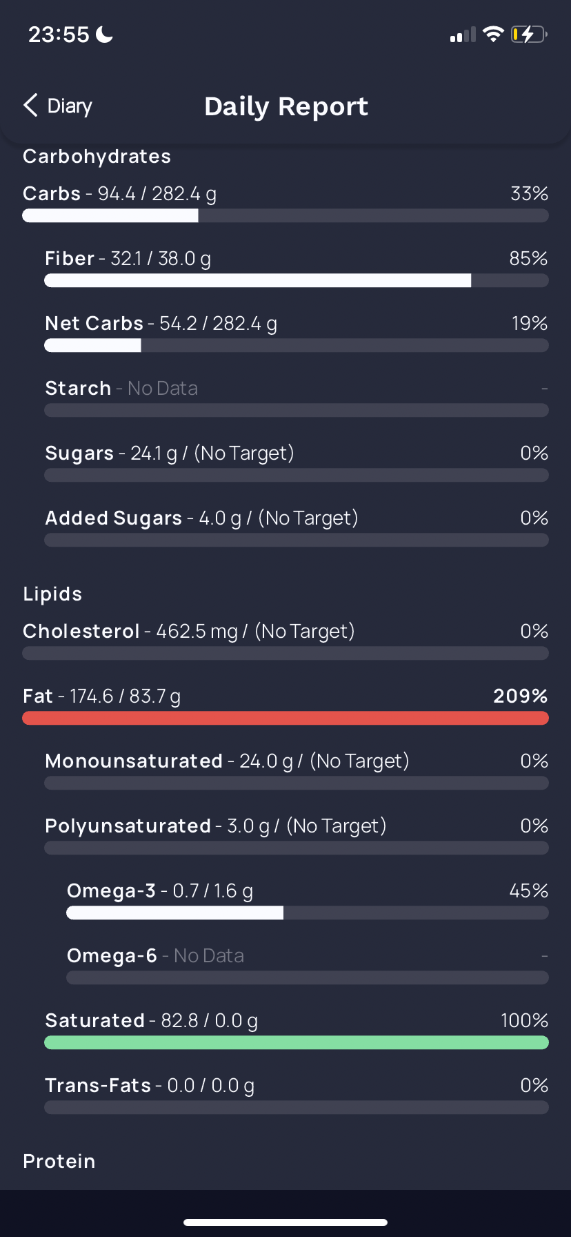Image resolution: width=571 pixels, height=1237 pixels.
Task: Open the Trans-Fats row
Action: [x=297, y=1095]
